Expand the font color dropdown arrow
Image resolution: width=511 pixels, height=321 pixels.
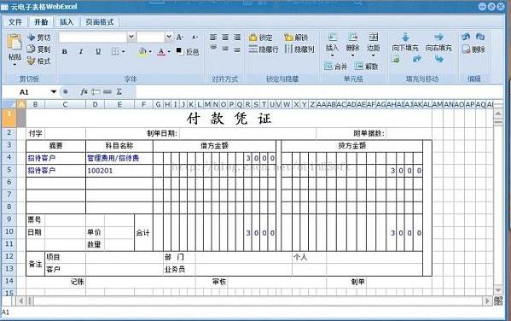click(x=169, y=51)
